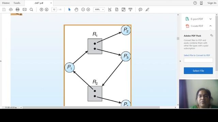
Task: Open the Help question mark icon
Action: click(x=195, y=3)
